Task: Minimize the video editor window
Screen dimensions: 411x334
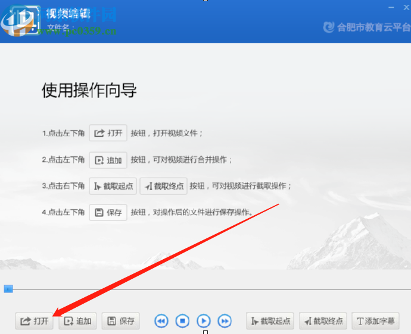Action: 391,8
